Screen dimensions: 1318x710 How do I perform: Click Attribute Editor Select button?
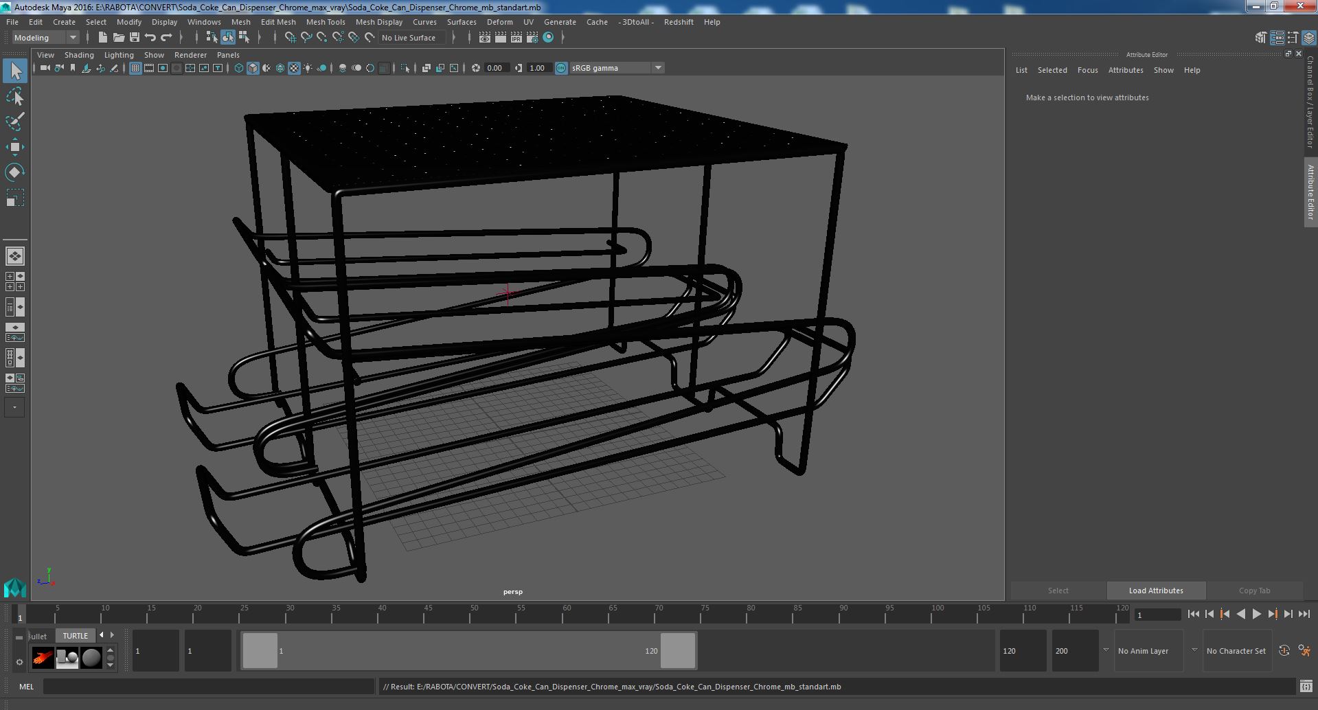tap(1058, 591)
